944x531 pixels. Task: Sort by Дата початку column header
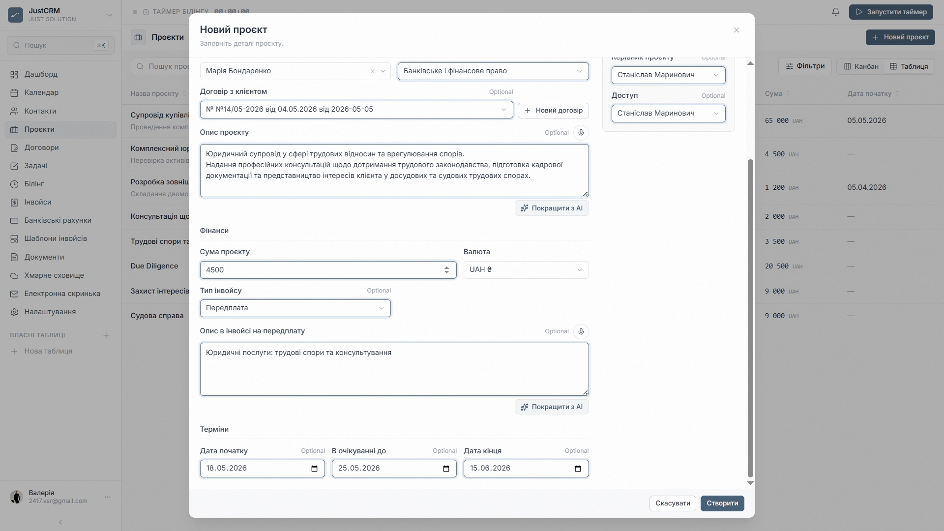(873, 93)
